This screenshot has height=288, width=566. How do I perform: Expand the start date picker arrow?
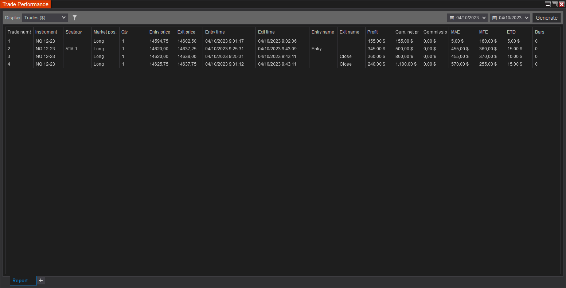pos(484,18)
